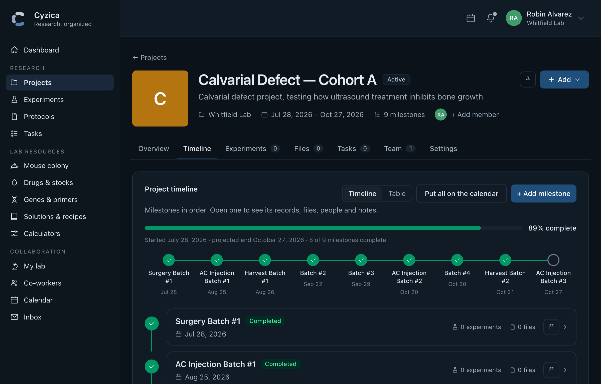Screen dimensions: 601x384
Task: Switch view to Table toggle
Action: pos(397,193)
